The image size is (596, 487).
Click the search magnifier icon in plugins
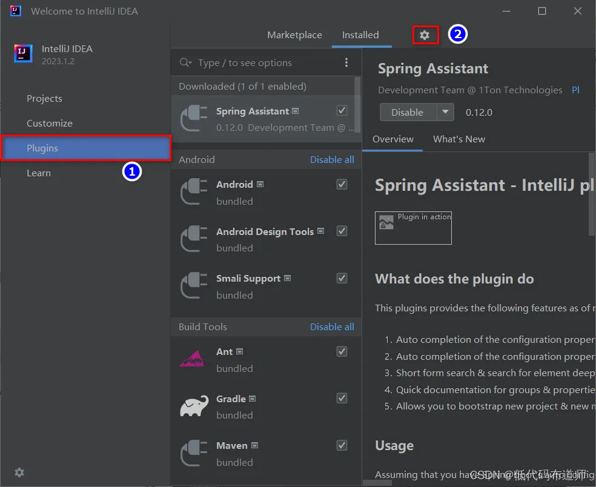tap(185, 62)
